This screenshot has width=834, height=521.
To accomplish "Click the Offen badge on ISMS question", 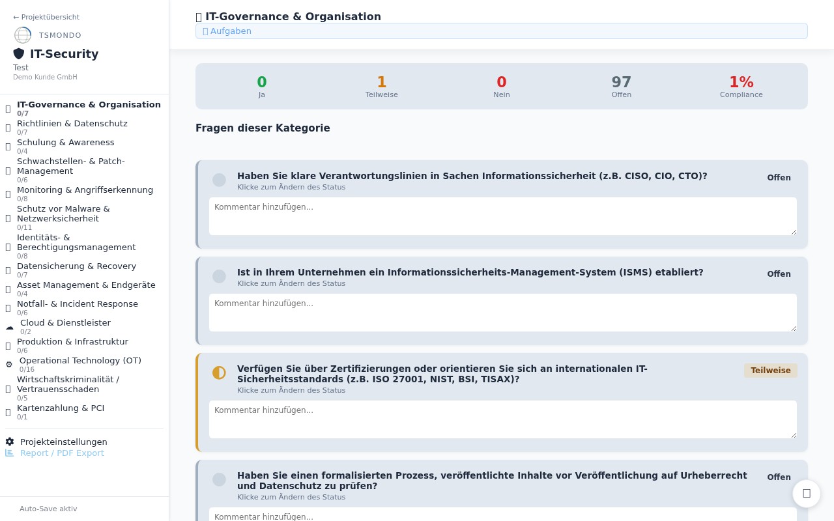I will click(x=779, y=274).
